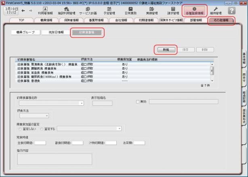Click the 新規 button
This screenshot has width=248, height=177.
tap(166, 50)
